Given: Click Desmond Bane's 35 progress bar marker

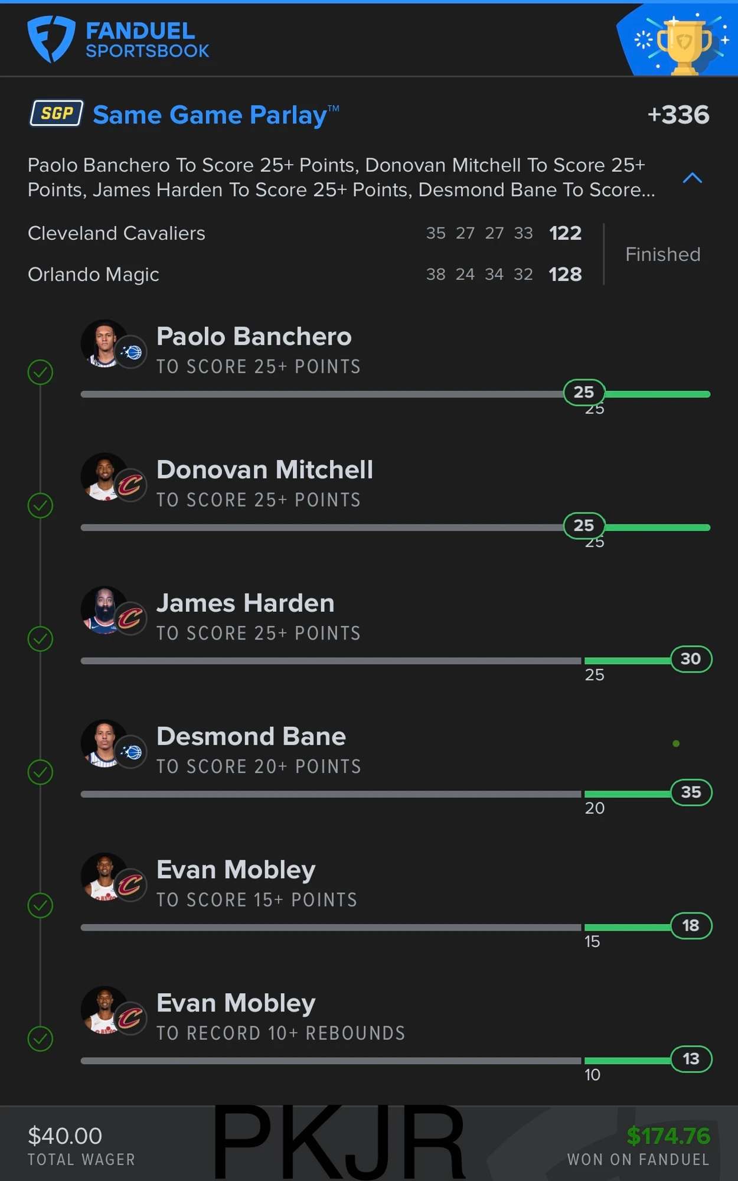Looking at the screenshot, I should [x=691, y=792].
